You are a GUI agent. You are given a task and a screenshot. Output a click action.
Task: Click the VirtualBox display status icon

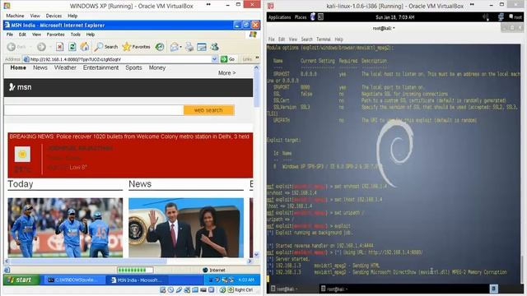pos(203,290)
